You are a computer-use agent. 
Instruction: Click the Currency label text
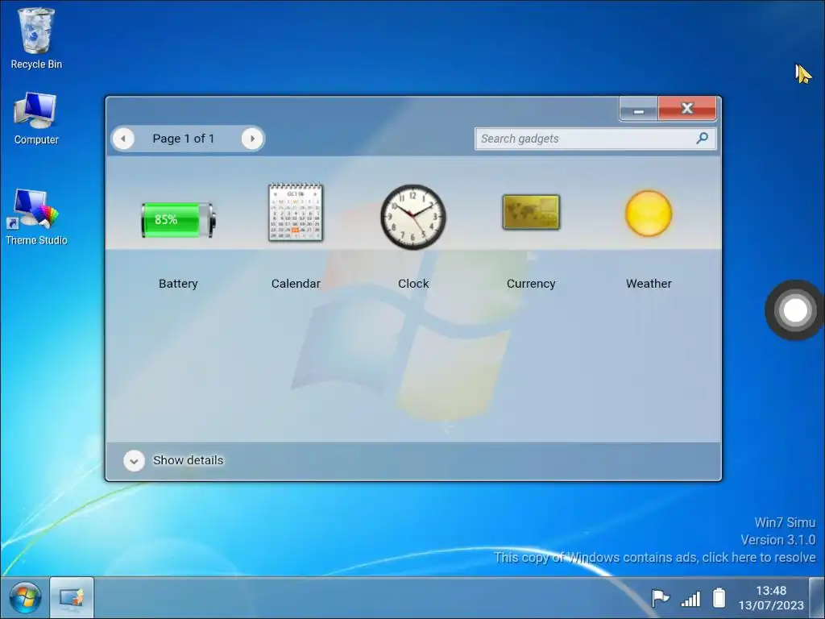(x=531, y=284)
